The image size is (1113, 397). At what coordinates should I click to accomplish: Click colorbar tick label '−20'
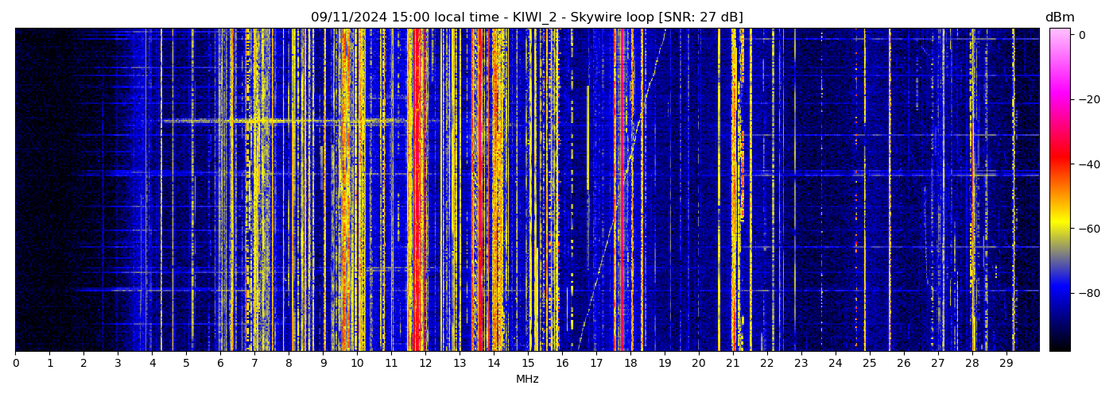point(1088,99)
